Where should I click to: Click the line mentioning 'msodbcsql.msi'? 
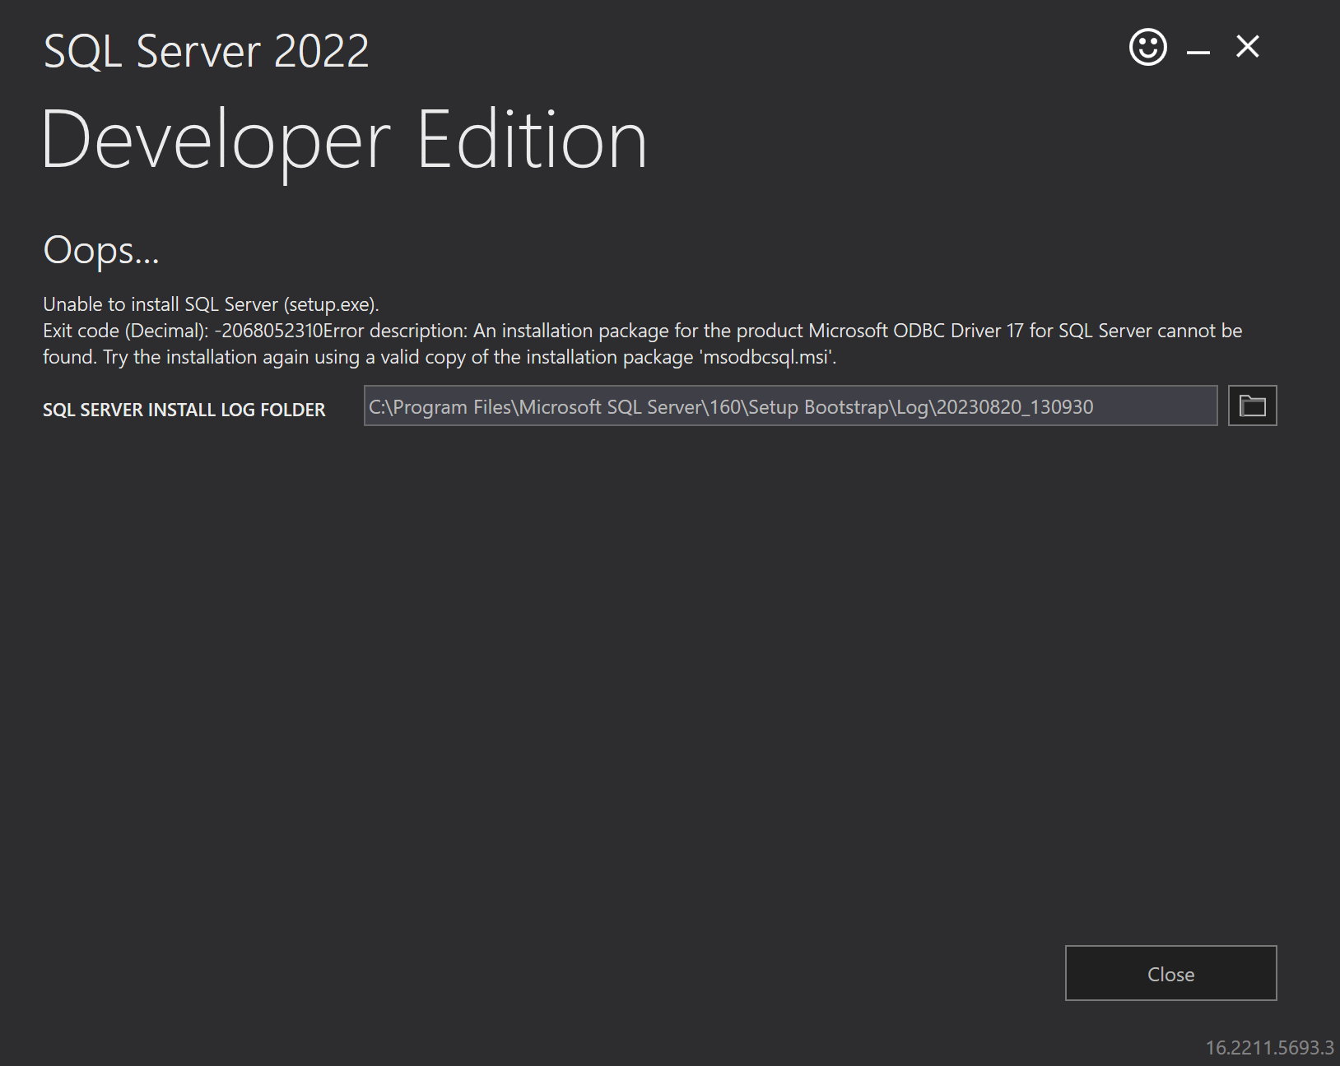tap(440, 357)
